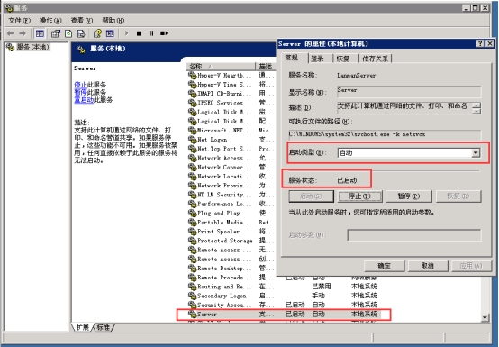499x347 pixels.
Task: Click the 暂停(P) button in the dialog
Action: coord(409,196)
